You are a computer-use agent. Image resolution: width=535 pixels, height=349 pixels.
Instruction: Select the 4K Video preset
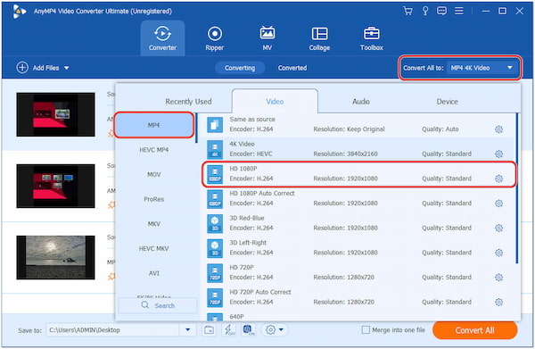point(358,149)
